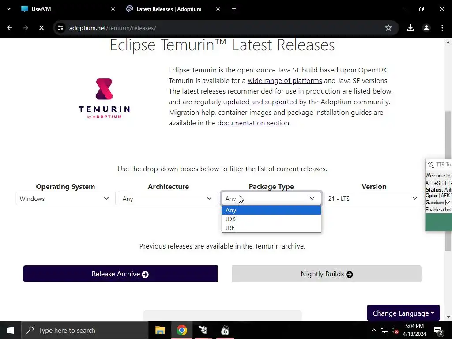Image resolution: width=452 pixels, height=339 pixels.
Task: Follow the updated and supported link
Action: (260, 102)
